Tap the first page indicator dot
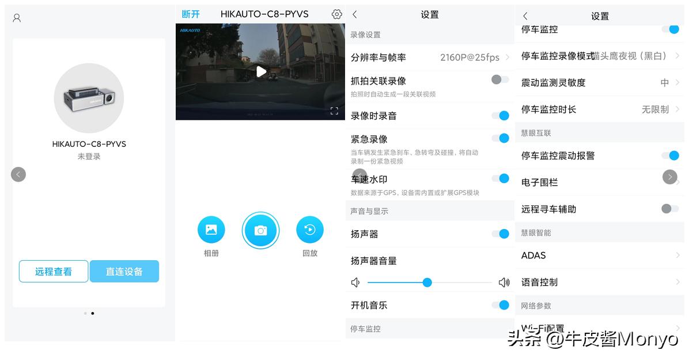Screen dimensions: 689x358 pos(85,313)
